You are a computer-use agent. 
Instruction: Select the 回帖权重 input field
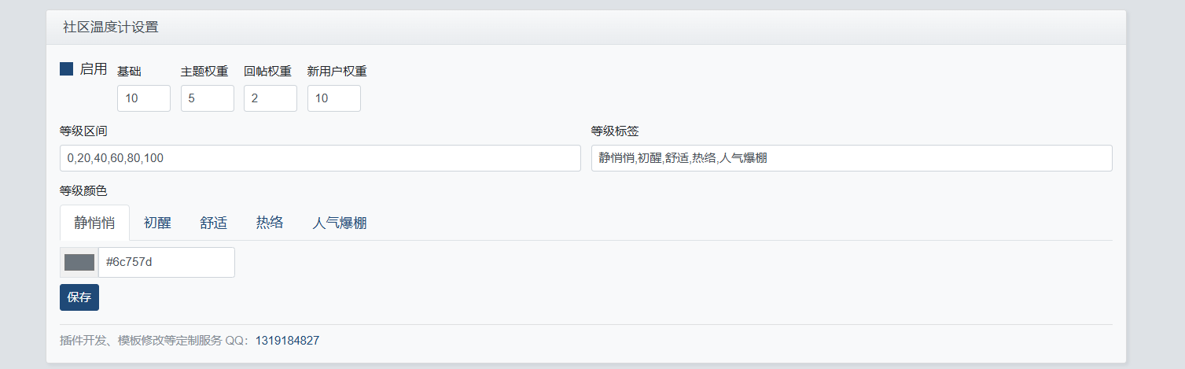(x=270, y=98)
